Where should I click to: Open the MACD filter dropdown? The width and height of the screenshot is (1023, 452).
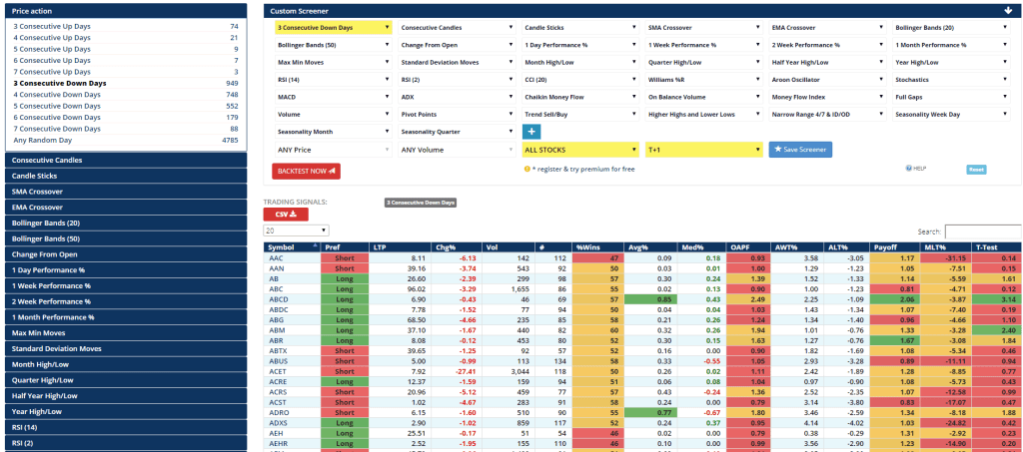click(x=333, y=97)
